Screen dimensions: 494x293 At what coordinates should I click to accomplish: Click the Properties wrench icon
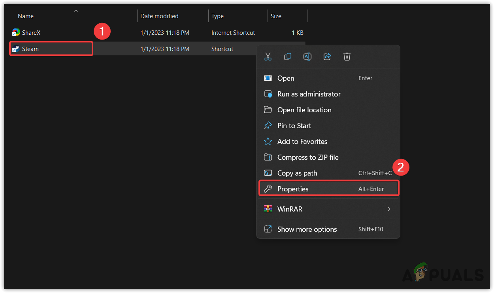pyautogui.click(x=268, y=189)
